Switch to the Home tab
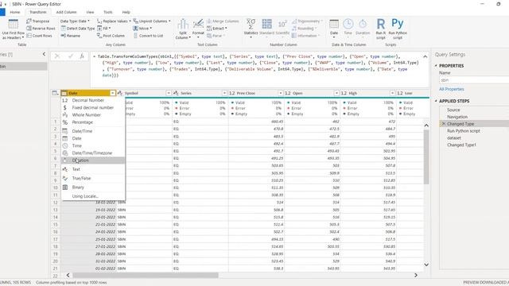 pyautogui.click(x=15, y=12)
